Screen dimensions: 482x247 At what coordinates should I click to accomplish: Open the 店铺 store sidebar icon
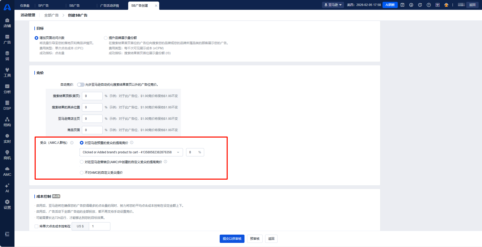click(7, 23)
